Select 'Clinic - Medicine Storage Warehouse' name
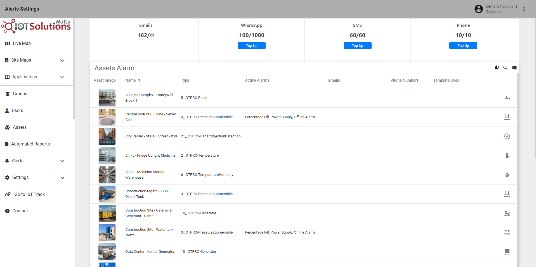The height and width of the screenshot is (267, 536). coord(145,175)
